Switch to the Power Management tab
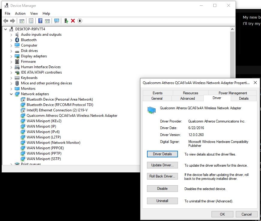This screenshot has height=221, width=261. click(x=232, y=93)
